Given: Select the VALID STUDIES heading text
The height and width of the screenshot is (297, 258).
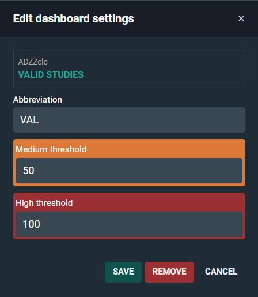Looking at the screenshot, I should pyautogui.click(x=51, y=74).
